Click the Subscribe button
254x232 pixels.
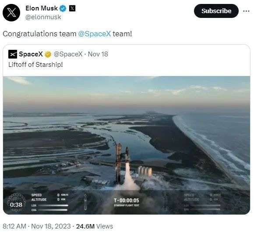tap(216, 11)
